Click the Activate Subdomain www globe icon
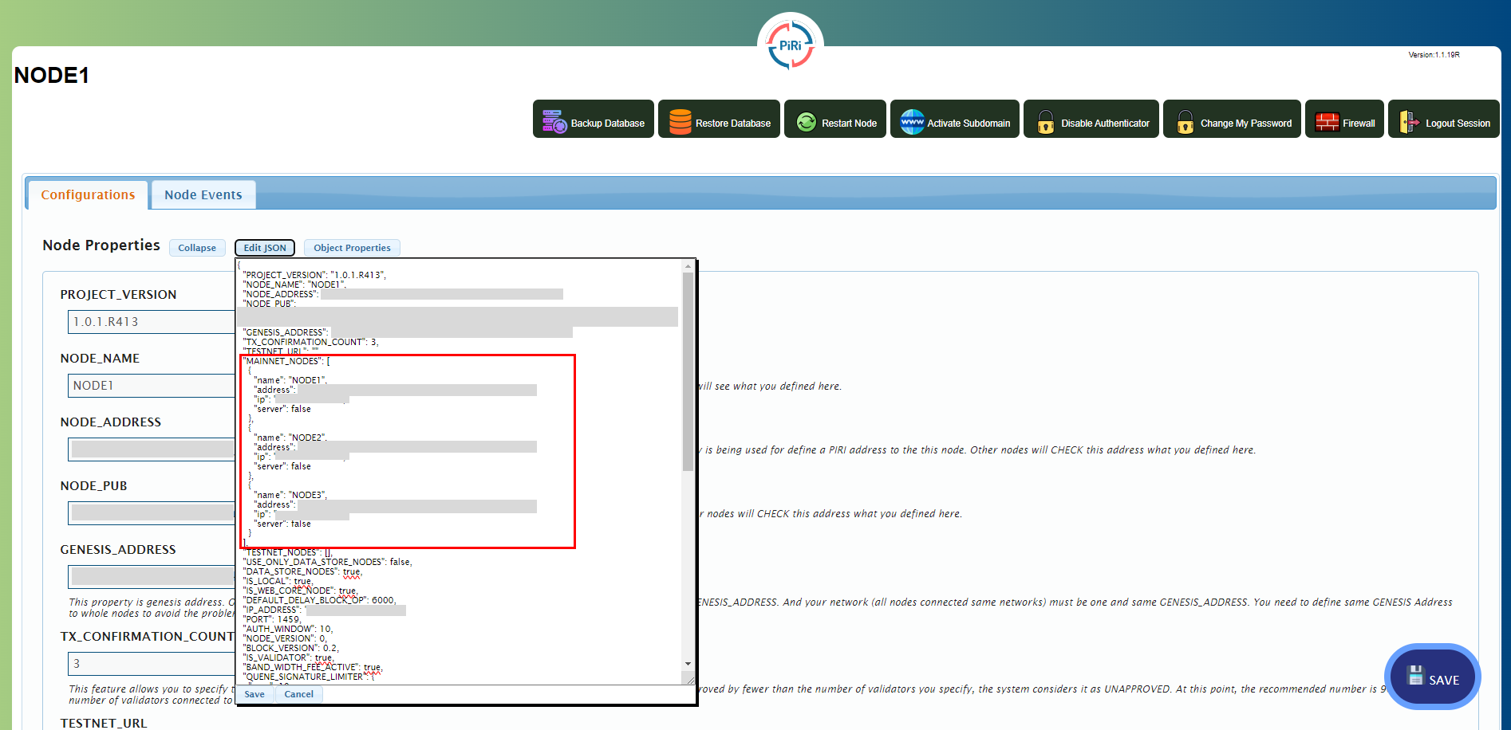Viewport: 1511px width, 730px height. 911,122
